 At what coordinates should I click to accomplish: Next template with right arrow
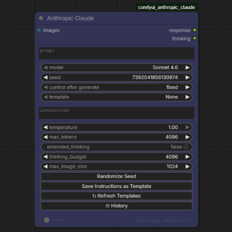(188, 97)
